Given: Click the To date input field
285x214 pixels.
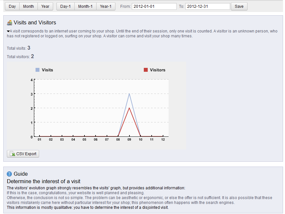Looking at the screenshot, I should (x=208, y=6).
